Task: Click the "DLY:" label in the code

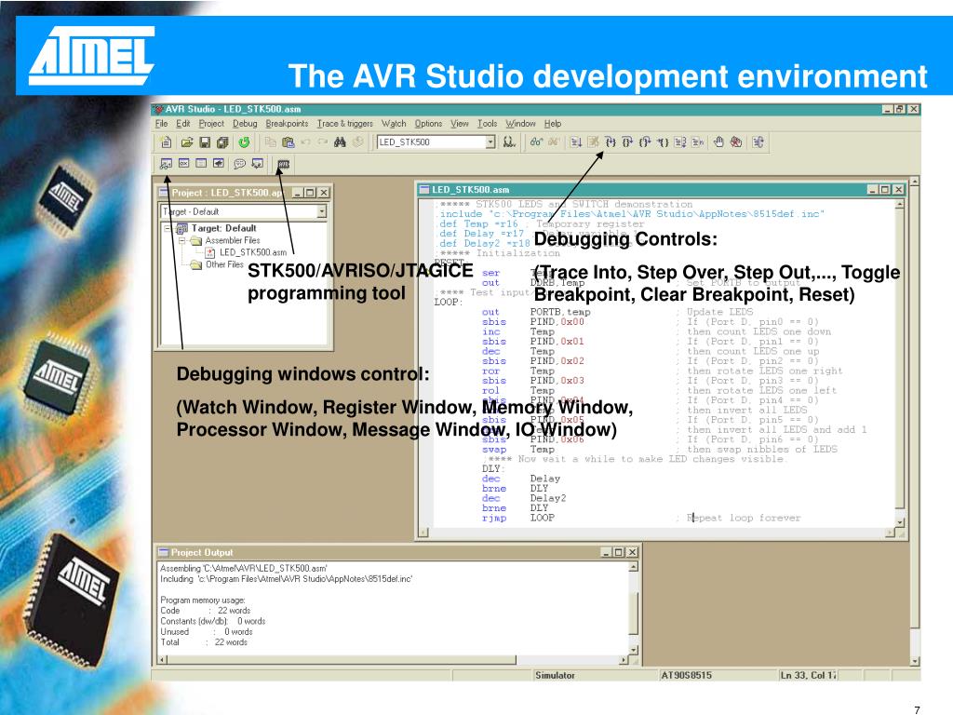Action: [x=491, y=469]
